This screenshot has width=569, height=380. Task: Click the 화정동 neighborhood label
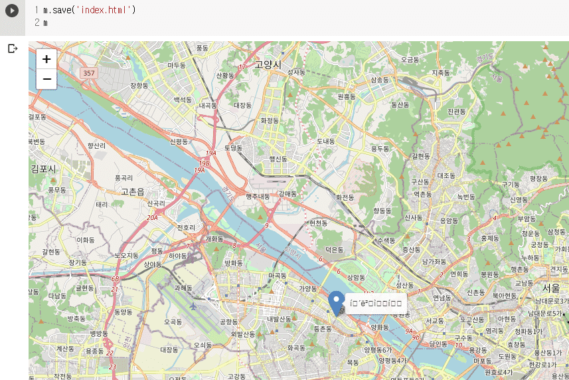[x=270, y=120]
